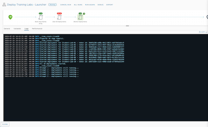Click the Student-Lab-05 deployment log line
The height and width of the screenshot is (127, 208).
coord(64,51)
